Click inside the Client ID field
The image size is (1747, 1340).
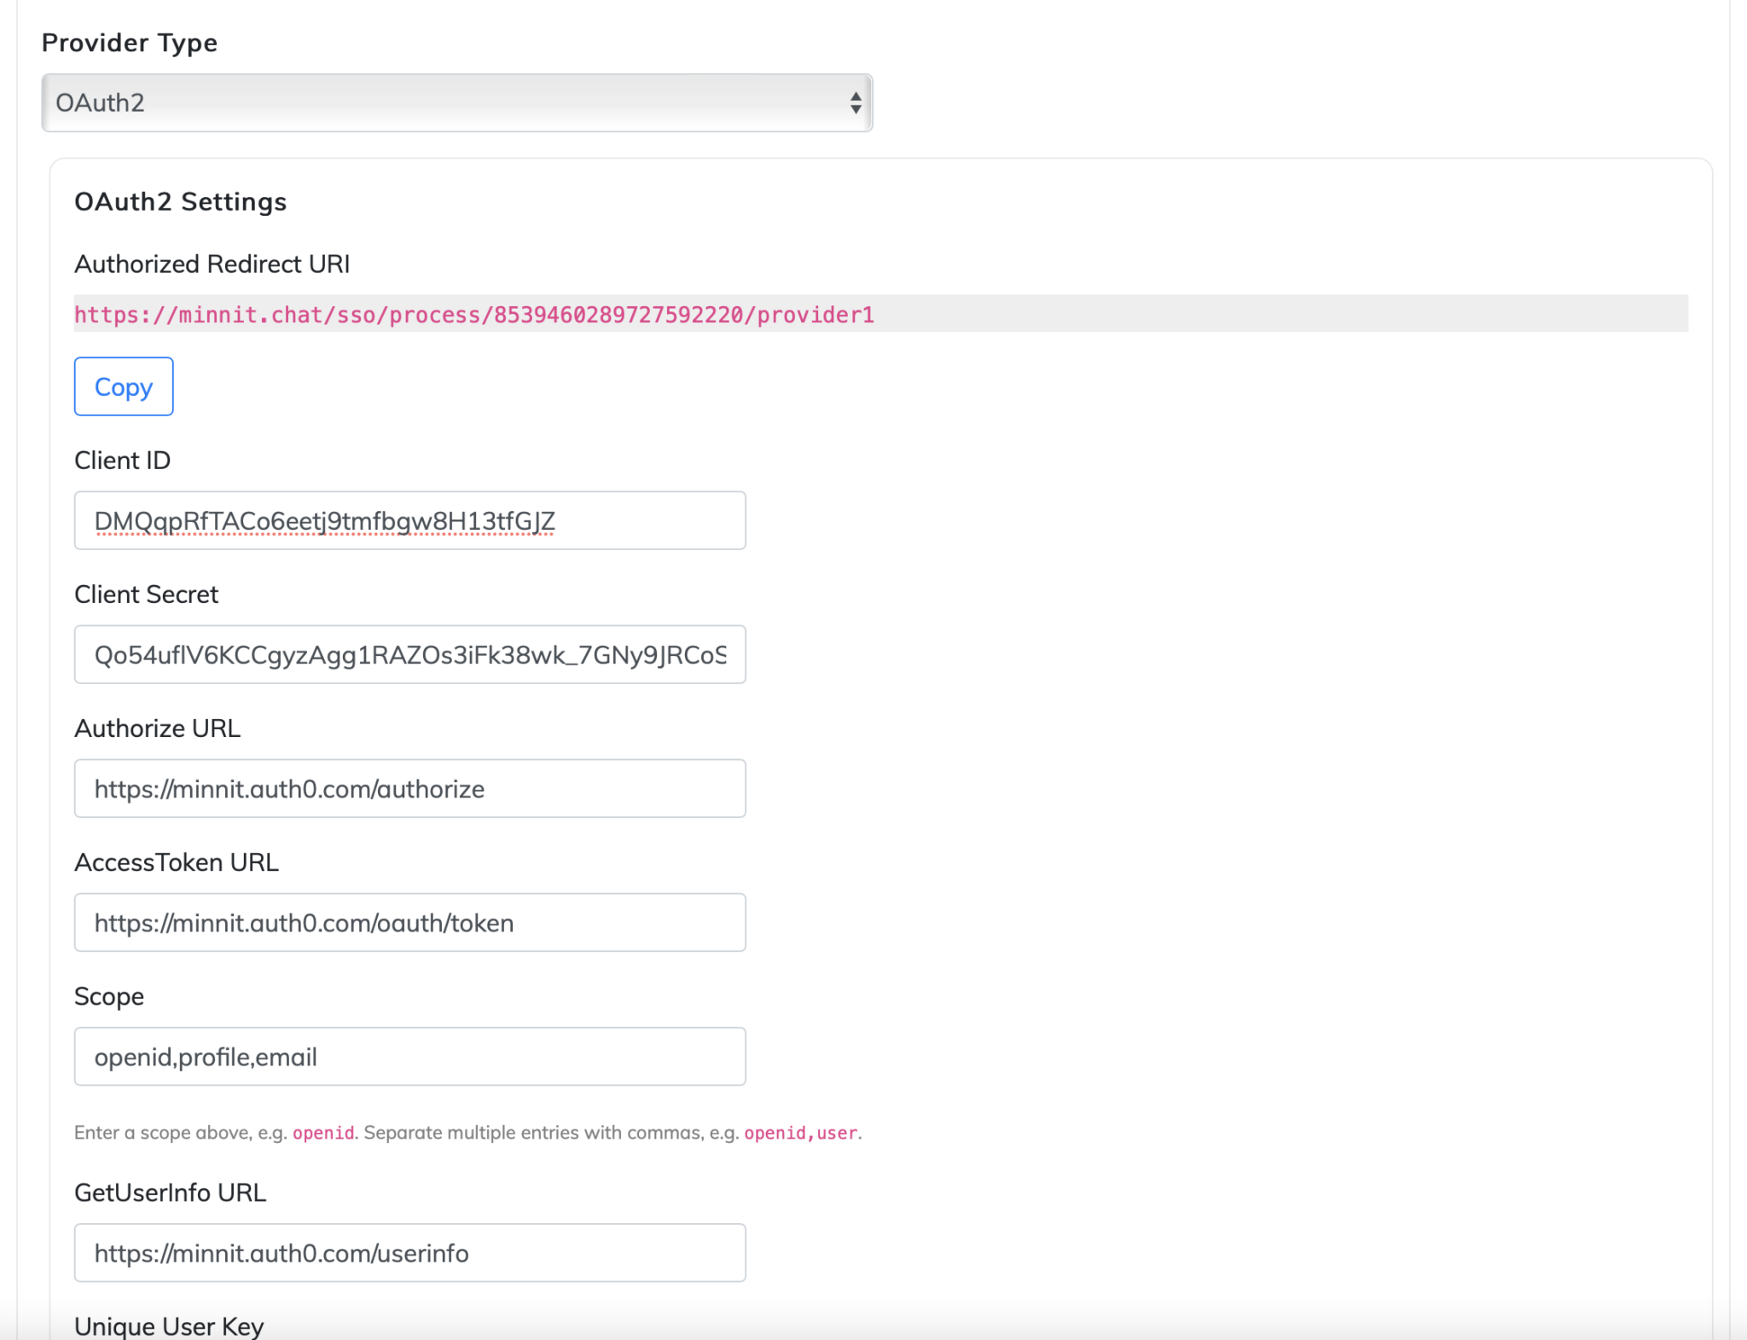(x=409, y=520)
